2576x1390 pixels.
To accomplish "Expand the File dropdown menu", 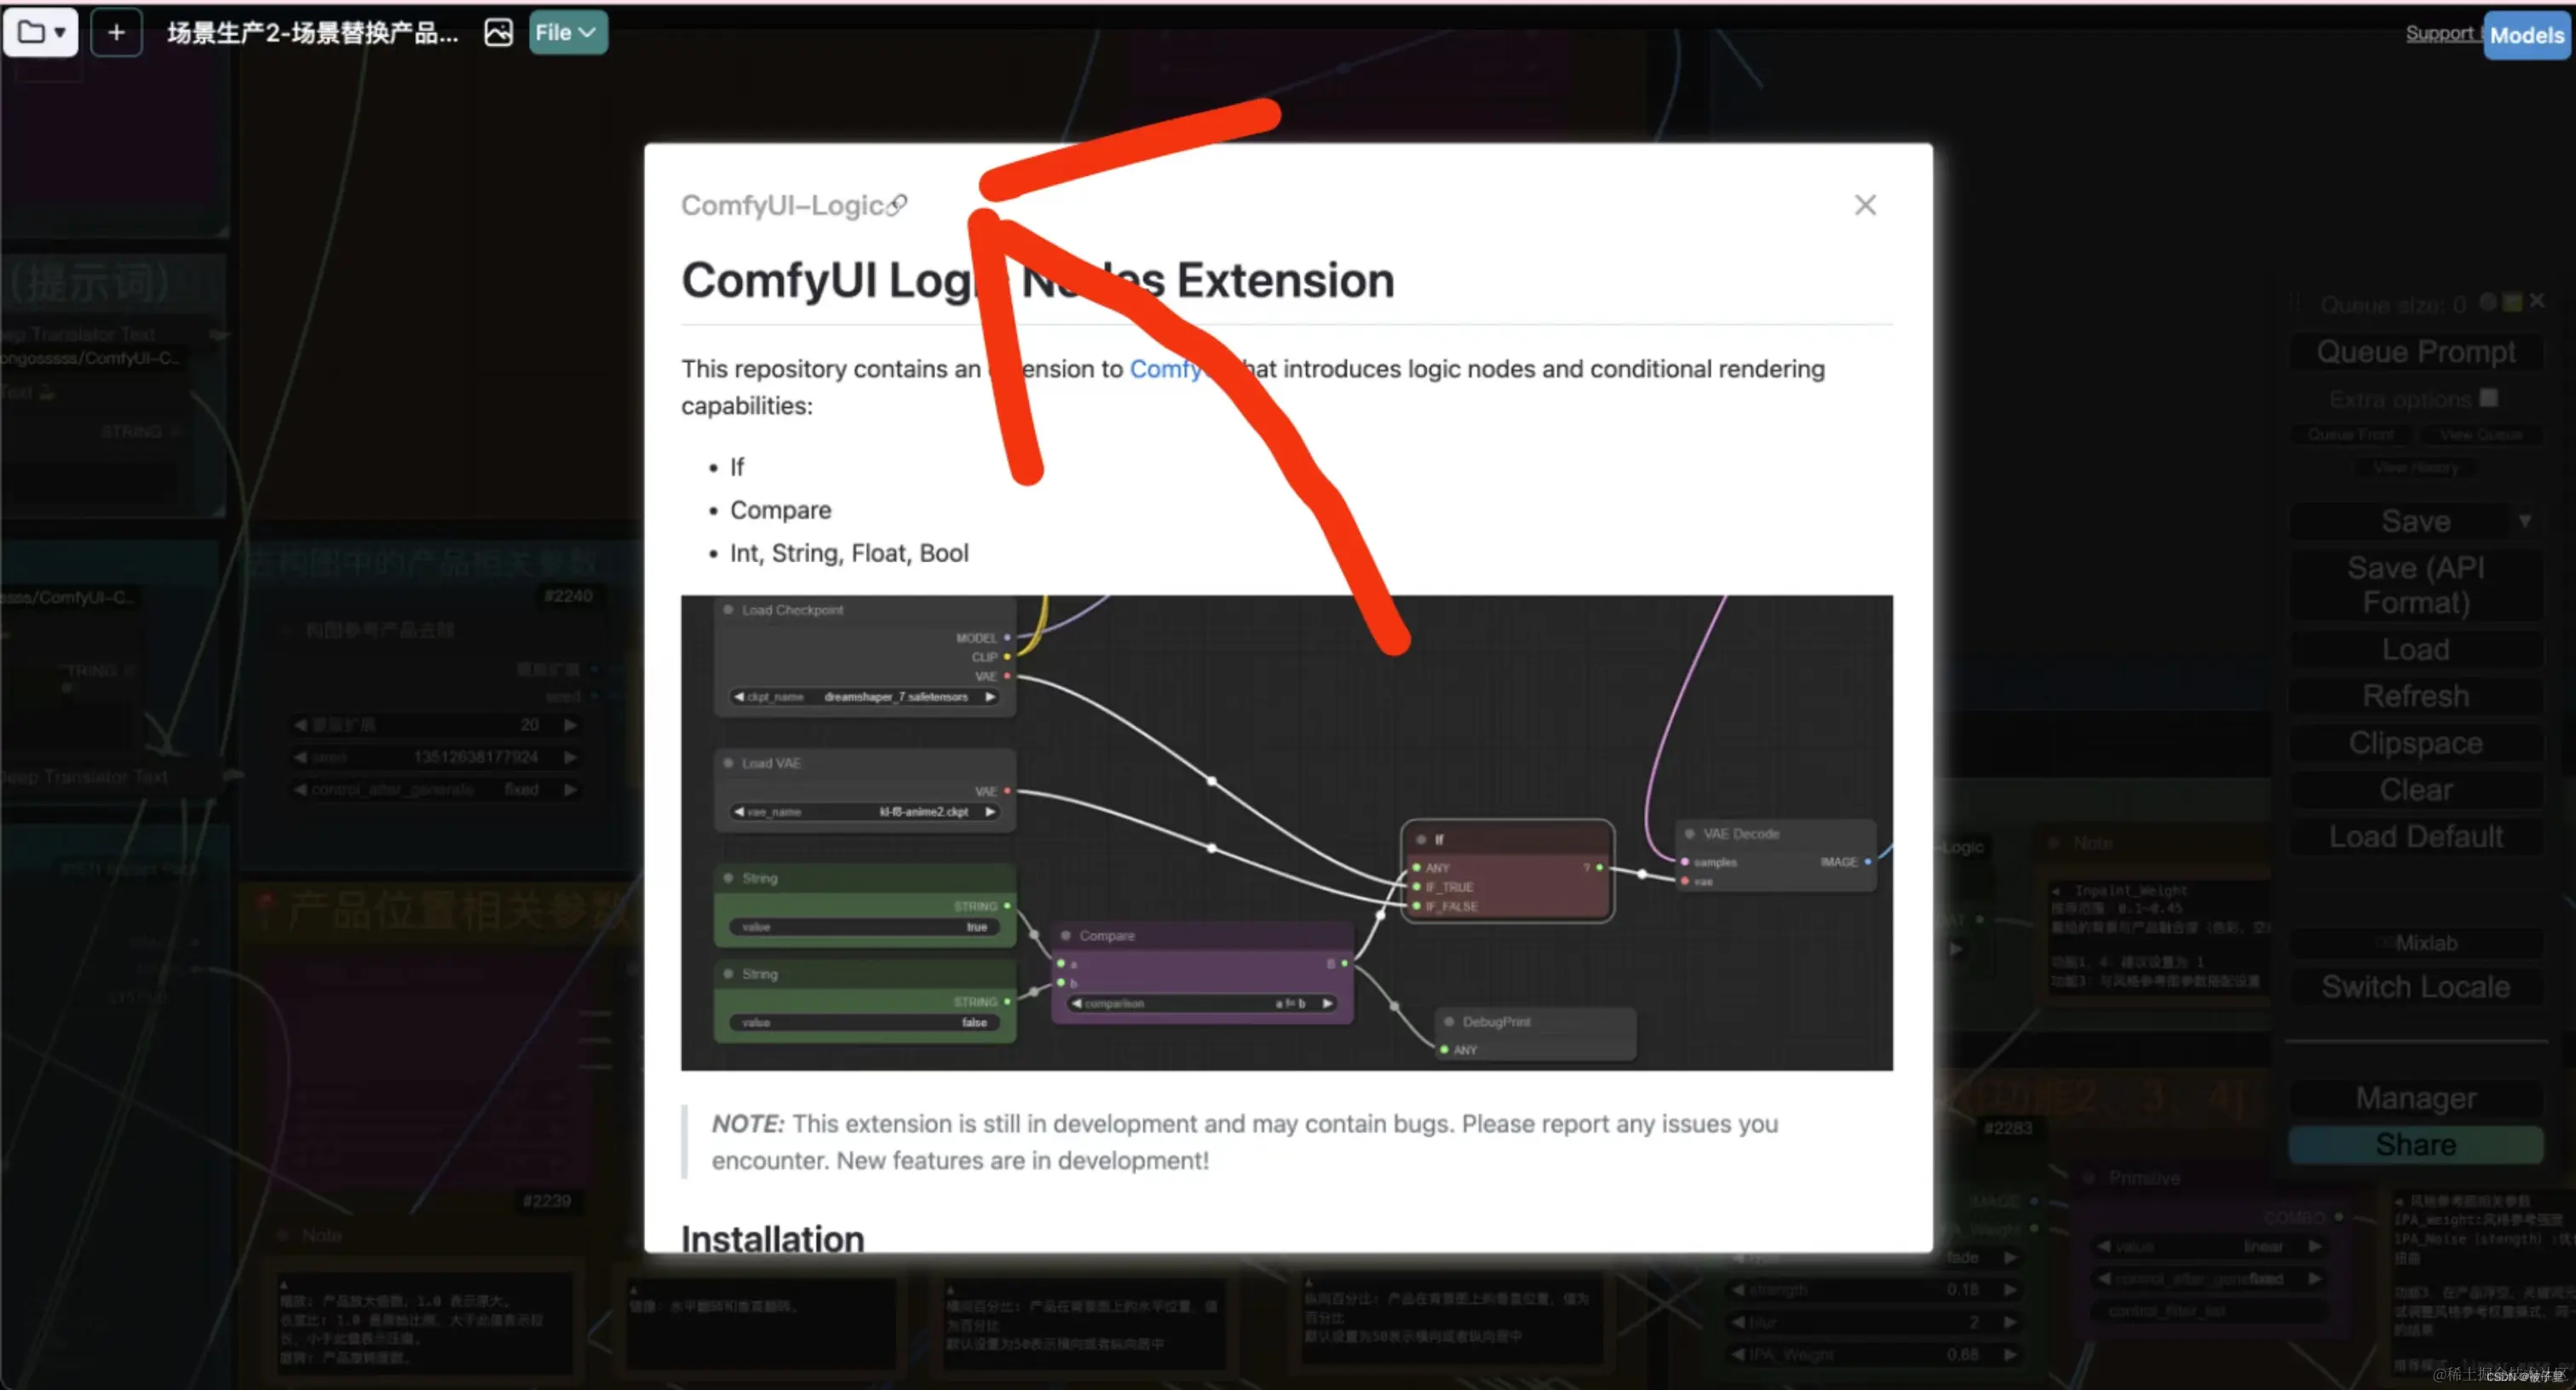I will 567,32.
